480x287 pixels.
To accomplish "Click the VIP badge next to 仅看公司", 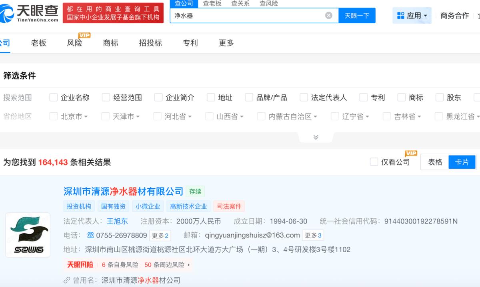I will click(411, 153).
